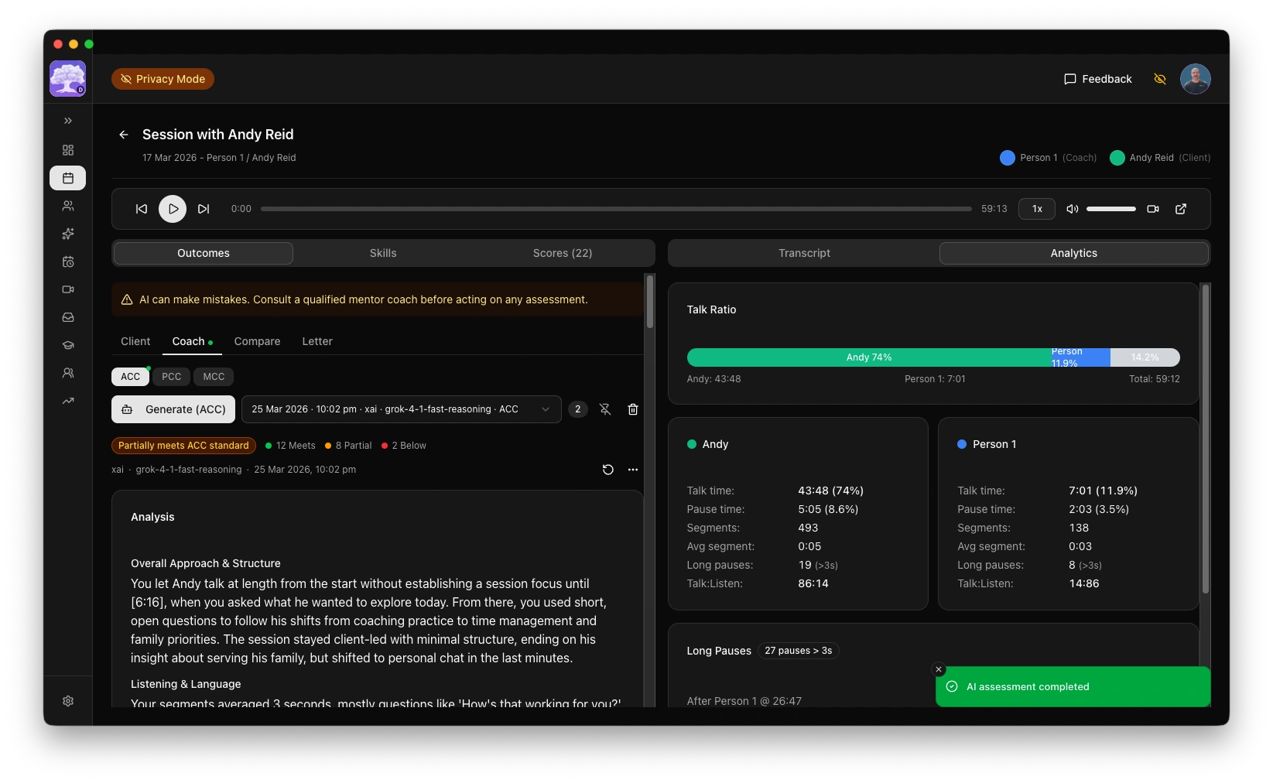Expand the sidebar with double chevron
Screen dimensions: 1273x783
[x=68, y=121]
